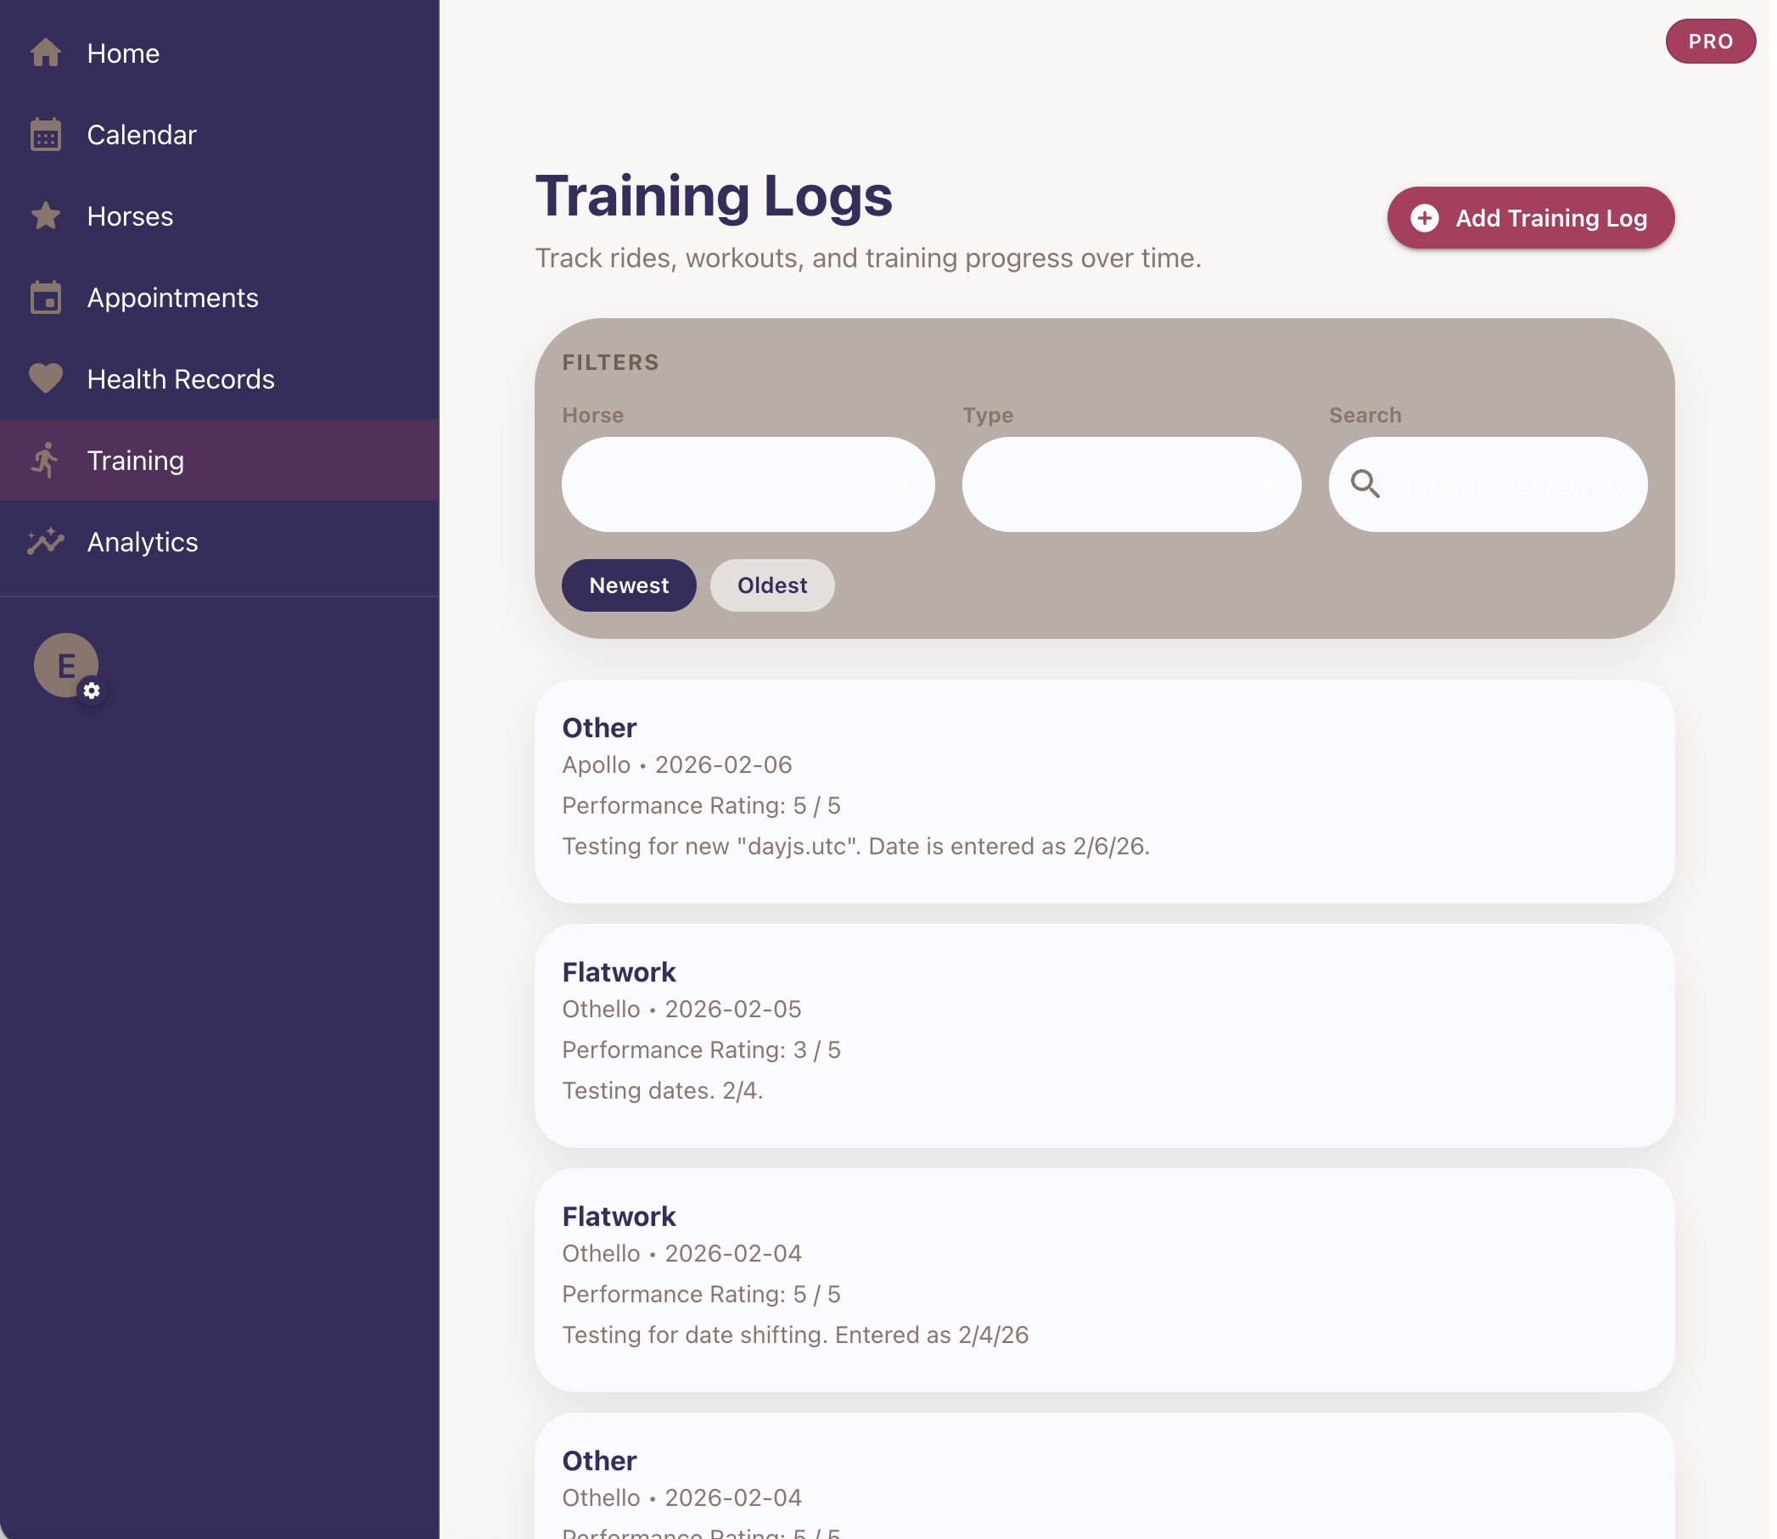The height and width of the screenshot is (1539, 1777).
Task: Click the Calendar grid icon
Action: (46, 135)
